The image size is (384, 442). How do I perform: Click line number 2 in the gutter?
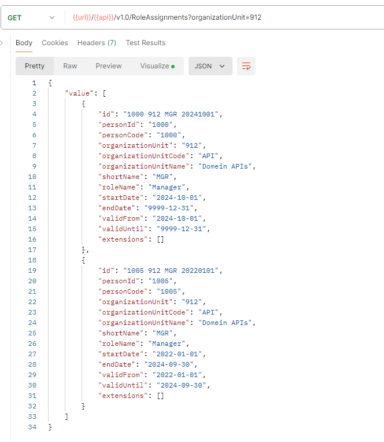point(35,93)
